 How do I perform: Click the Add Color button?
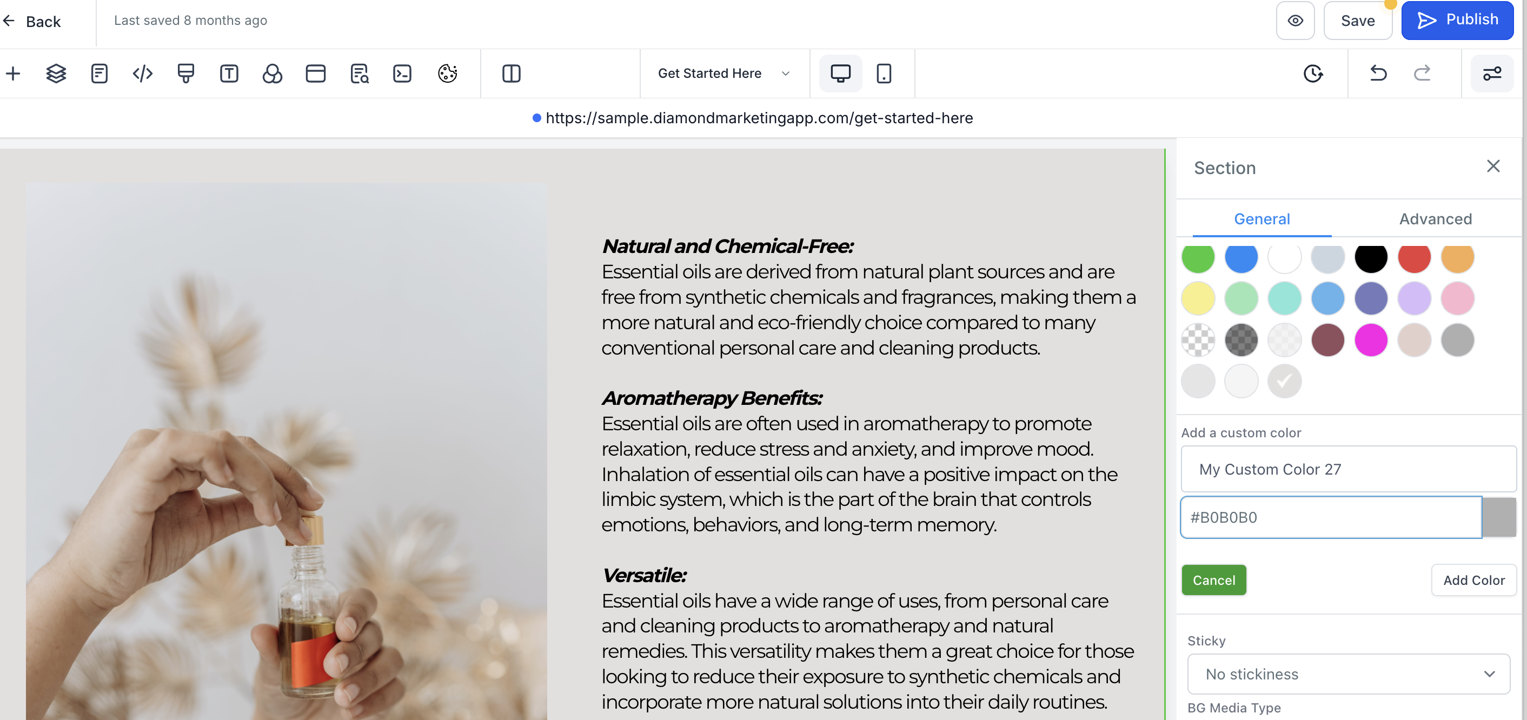click(1473, 580)
